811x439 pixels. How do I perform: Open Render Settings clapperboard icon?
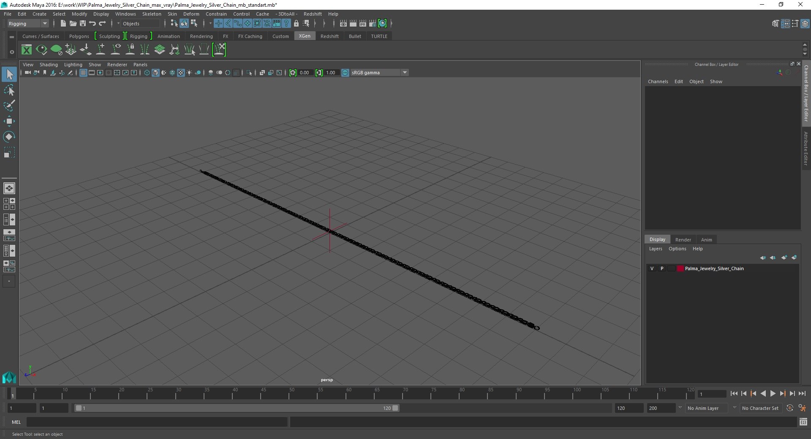(x=373, y=24)
